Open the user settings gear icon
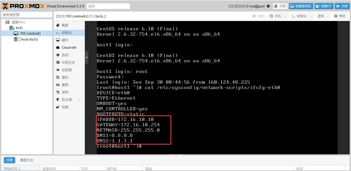 [x=268, y=6]
